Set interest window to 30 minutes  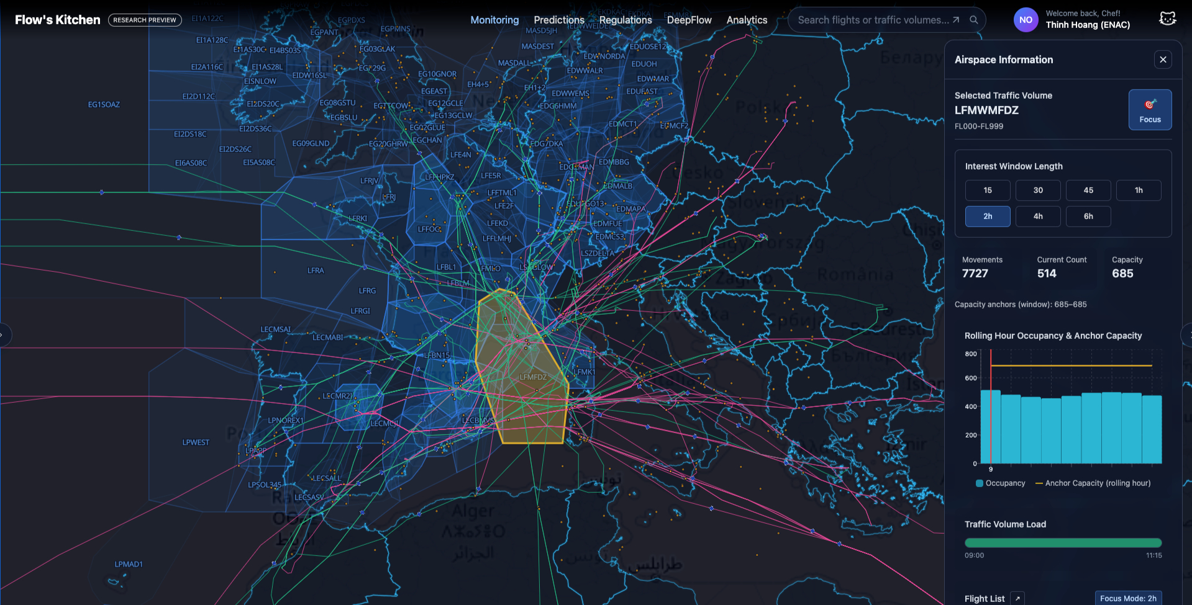tap(1038, 190)
